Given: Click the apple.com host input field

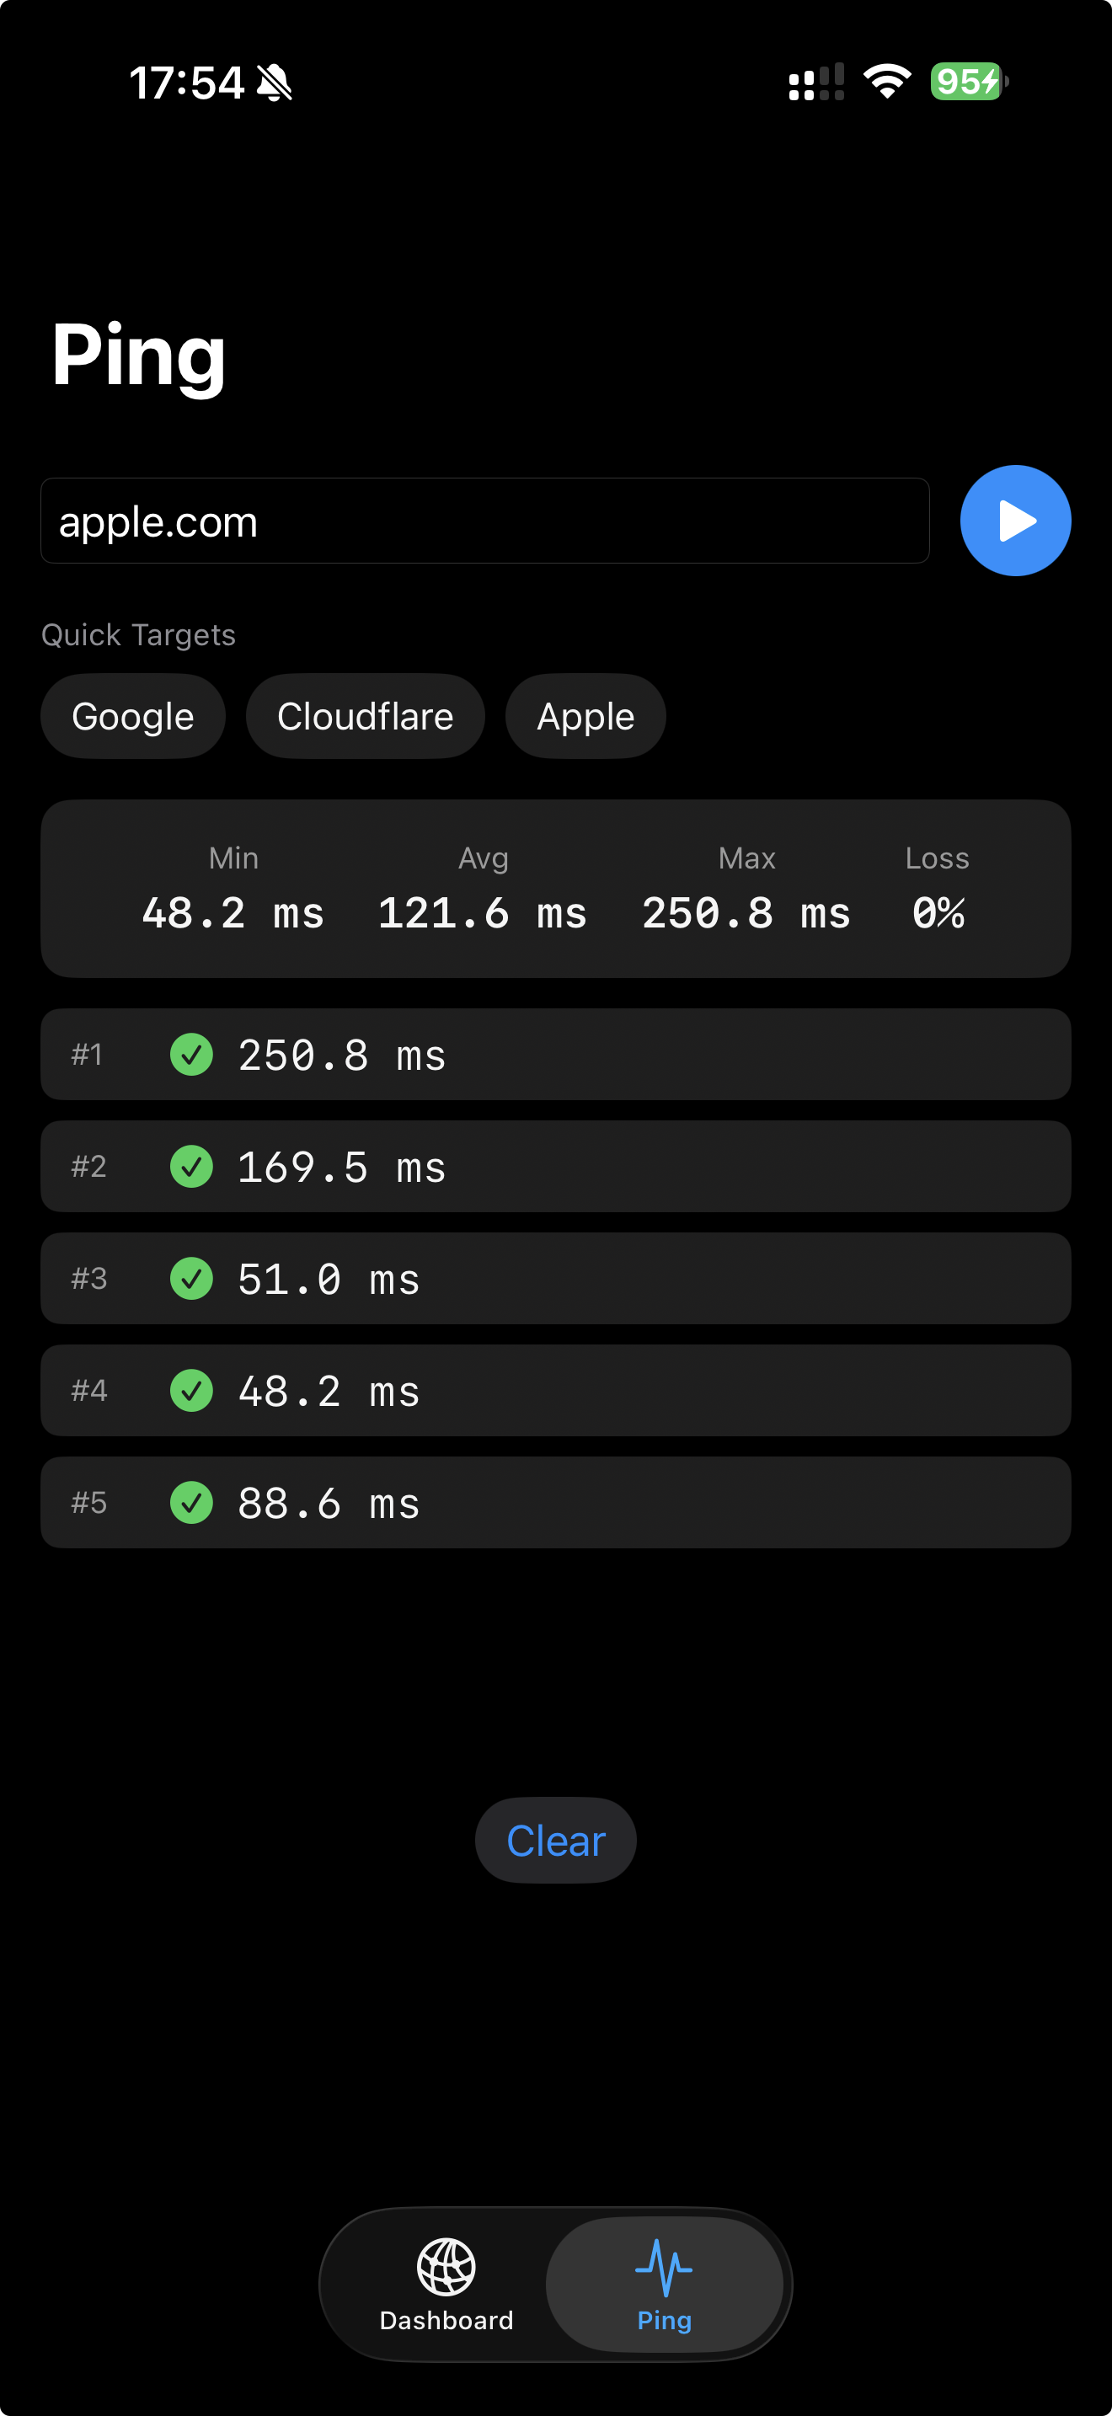Looking at the screenshot, I should tap(484, 521).
